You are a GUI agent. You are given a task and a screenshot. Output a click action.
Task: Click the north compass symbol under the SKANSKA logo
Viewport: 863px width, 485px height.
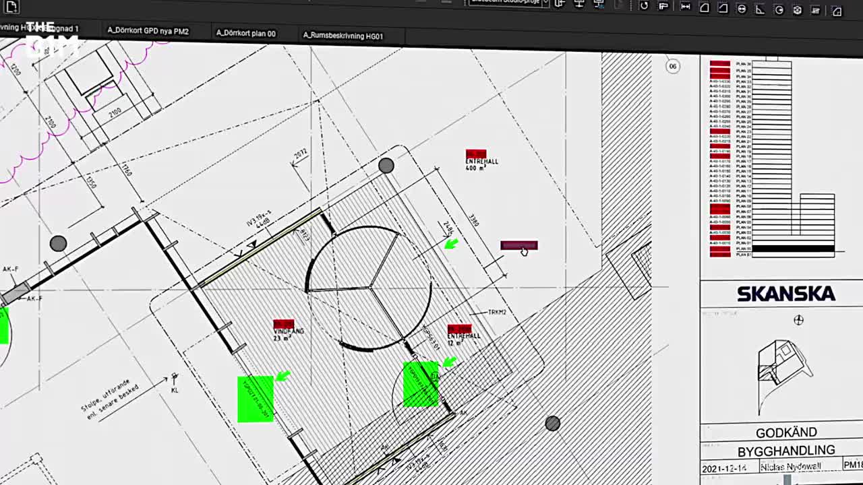point(798,320)
